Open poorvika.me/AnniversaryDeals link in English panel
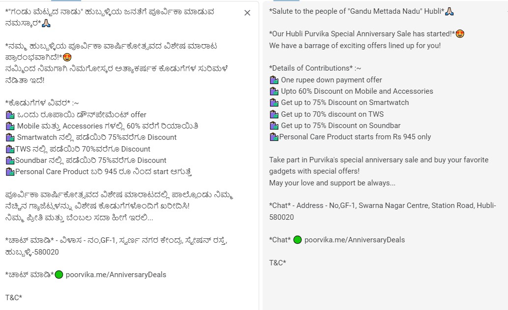This screenshot has height=310, width=508. click(x=355, y=240)
